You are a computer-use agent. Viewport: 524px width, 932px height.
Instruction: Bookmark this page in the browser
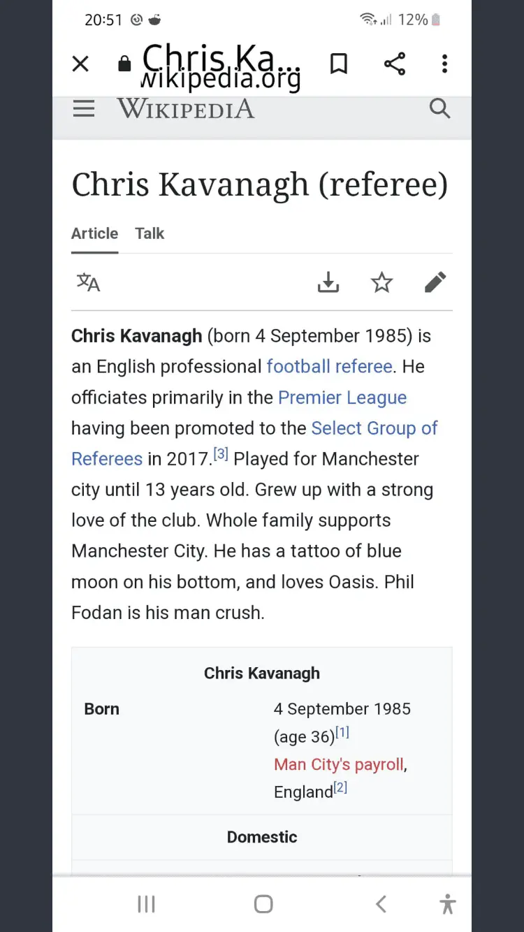[x=339, y=64]
